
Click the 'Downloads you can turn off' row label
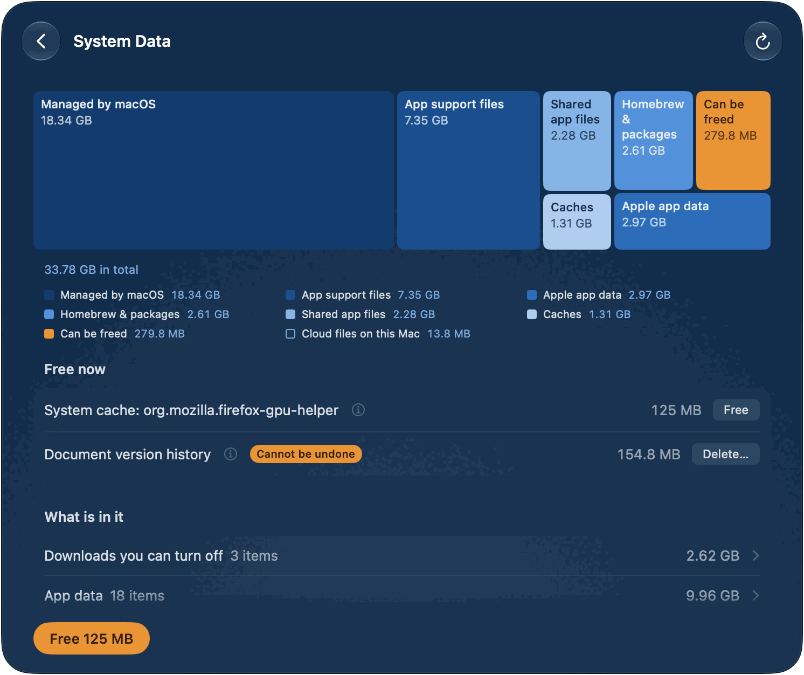coord(134,556)
